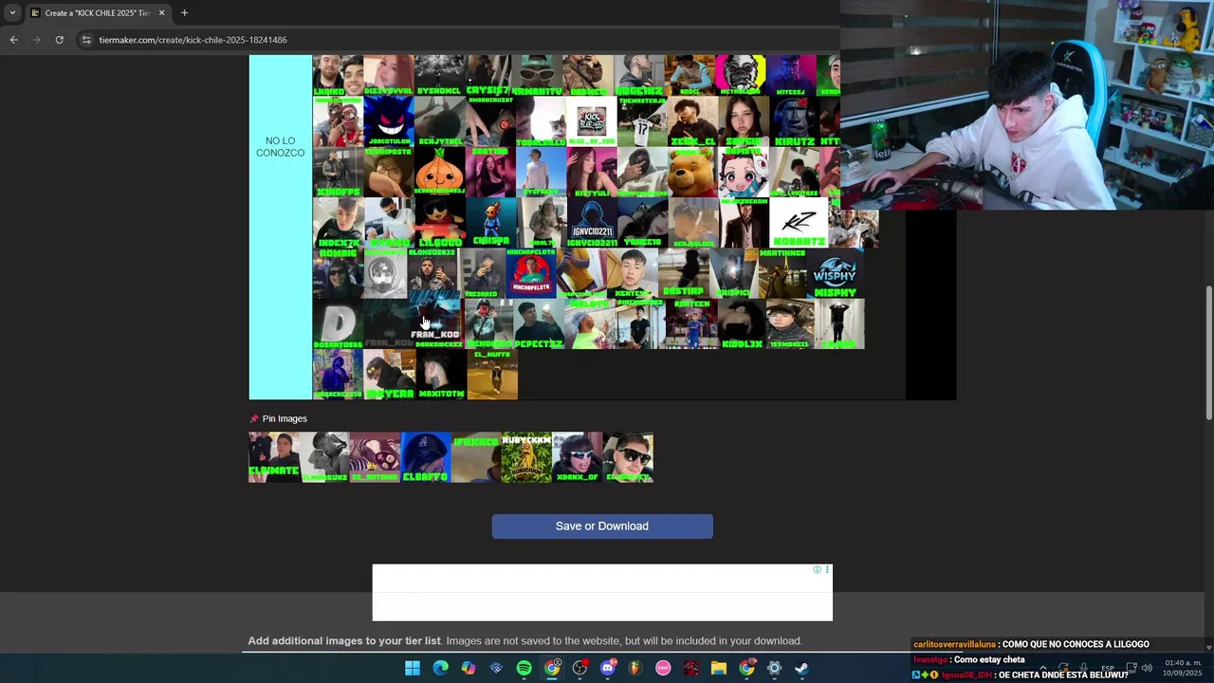
Task: Select pinned ELBIMATE image
Action: click(274, 457)
